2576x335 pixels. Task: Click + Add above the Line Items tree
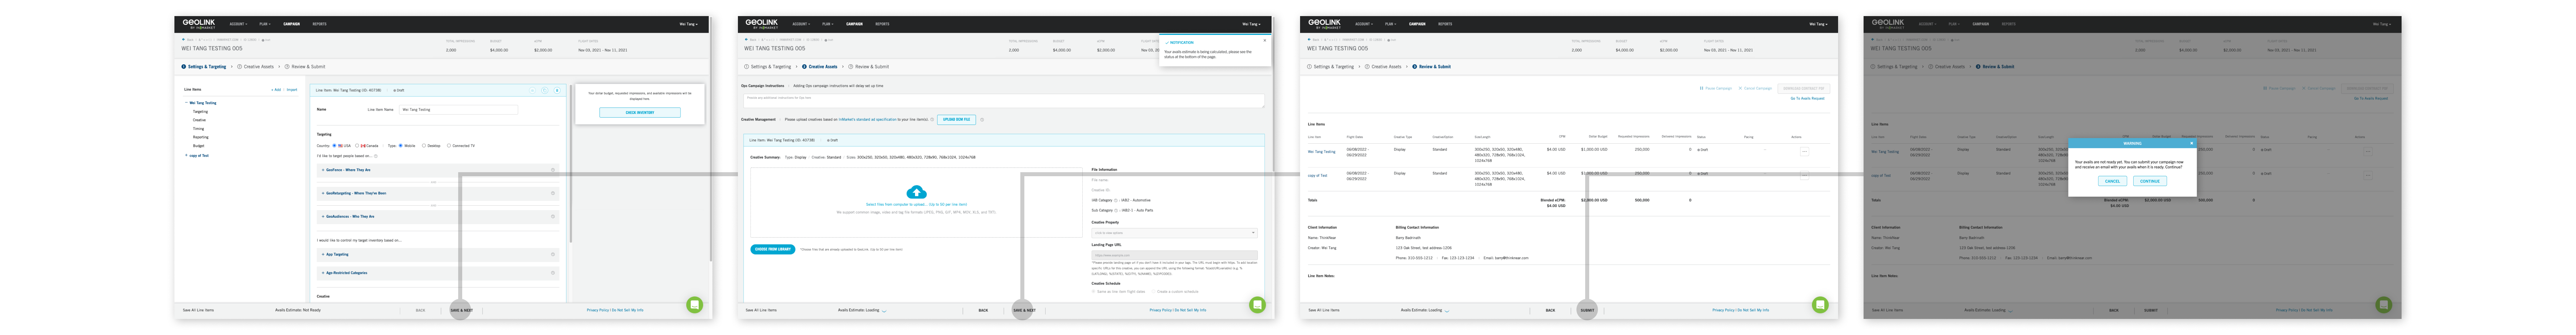(x=276, y=90)
